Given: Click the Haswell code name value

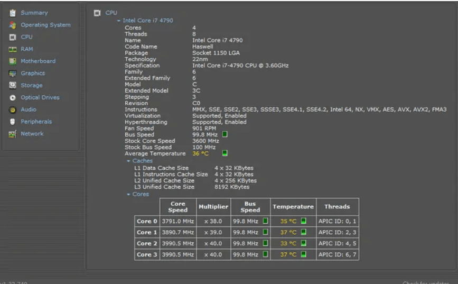Looking at the screenshot, I should click(x=203, y=47).
